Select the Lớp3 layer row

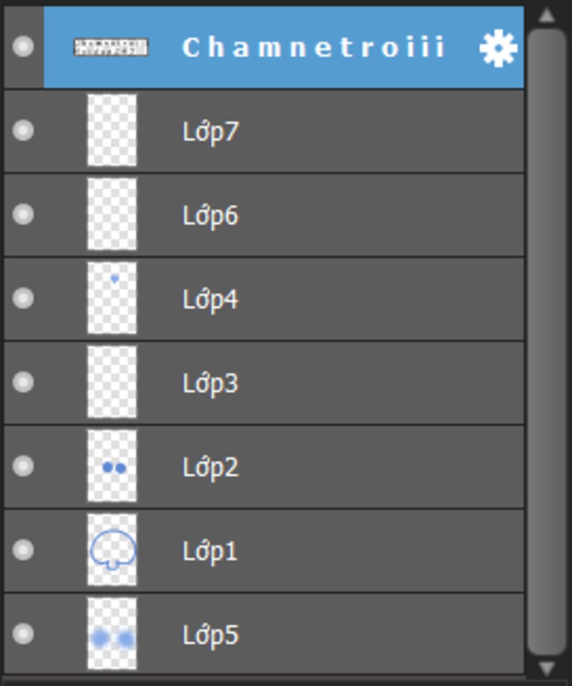pos(264,382)
